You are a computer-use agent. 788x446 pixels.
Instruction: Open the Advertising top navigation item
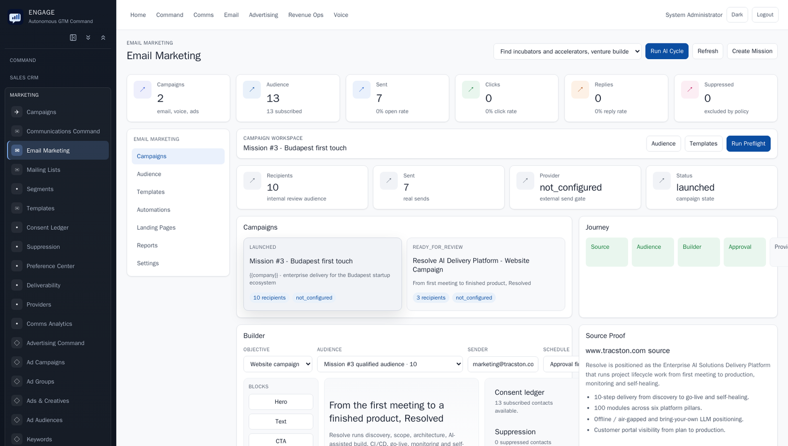pos(263,15)
